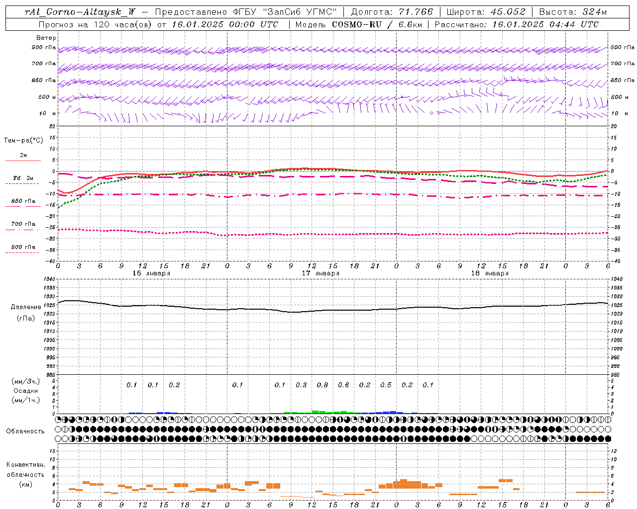
Task: Click the date label 18 января
Action: point(490,273)
